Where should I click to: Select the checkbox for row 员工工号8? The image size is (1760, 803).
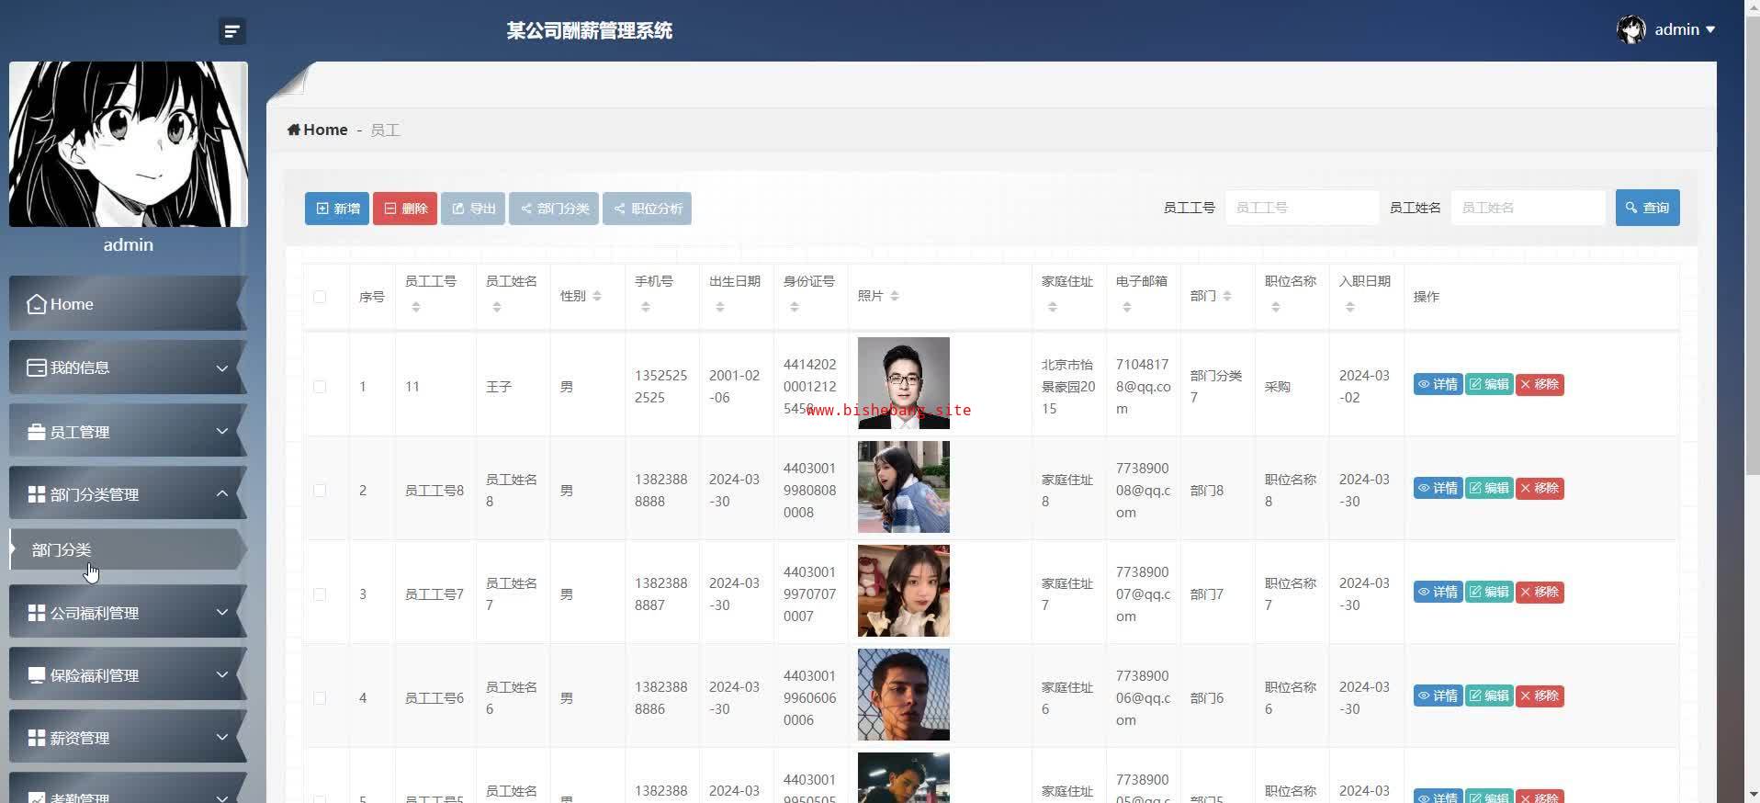[320, 491]
